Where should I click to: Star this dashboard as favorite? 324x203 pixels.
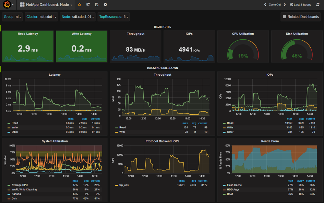pos(80,5)
